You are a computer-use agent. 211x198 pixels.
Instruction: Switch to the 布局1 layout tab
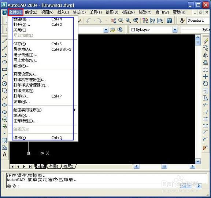pos(53,166)
